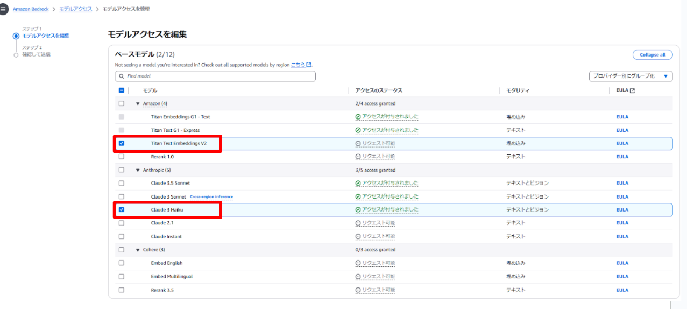Click 埋め込み modality for Embed Multilingual
The width and height of the screenshot is (687, 309).
point(516,277)
